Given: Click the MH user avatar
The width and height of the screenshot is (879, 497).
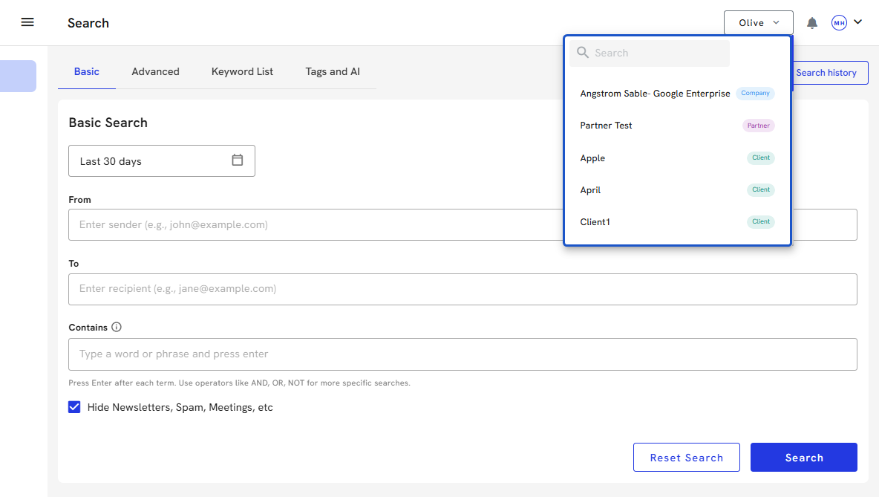Looking at the screenshot, I should [839, 23].
